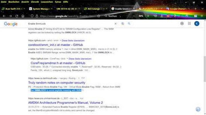Open the Hilfe menu

coord(66,2)
